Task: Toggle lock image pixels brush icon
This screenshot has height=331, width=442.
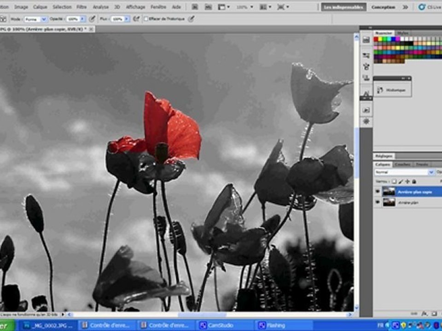Action: (401, 182)
